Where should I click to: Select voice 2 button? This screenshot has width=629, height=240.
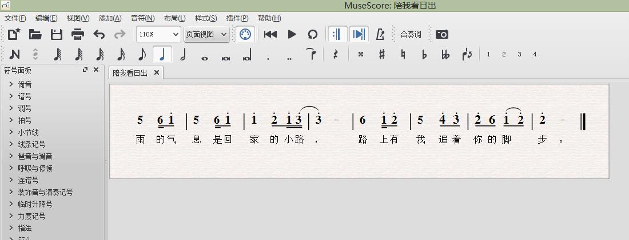click(x=504, y=54)
